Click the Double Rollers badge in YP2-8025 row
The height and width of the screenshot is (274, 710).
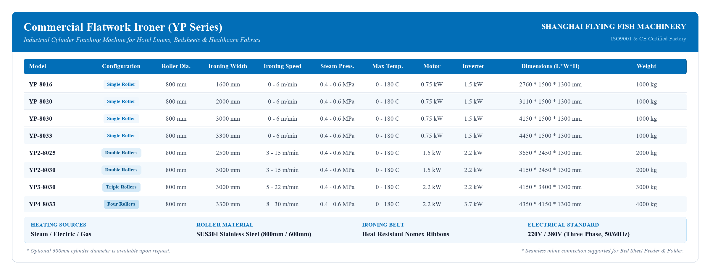[x=121, y=153]
